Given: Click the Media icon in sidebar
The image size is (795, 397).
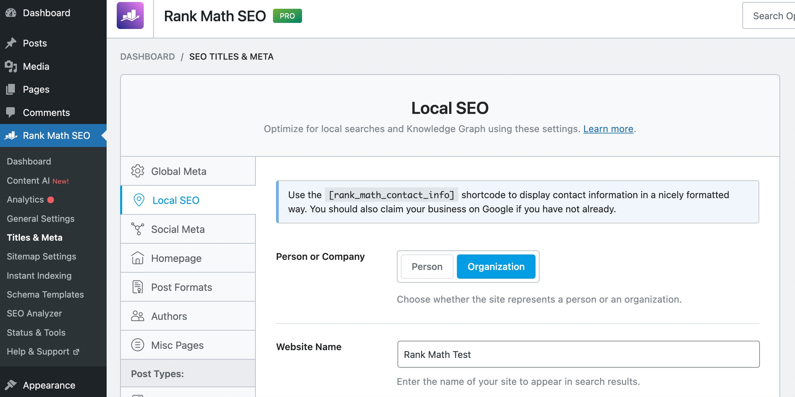Looking at the screenshot, I should point(11,66).
